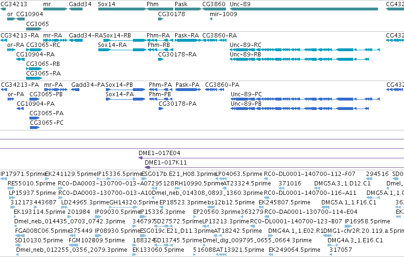The height and width of the screenshot is (257, 404).
Task: Click the CG3860 gene label
Action: pos(214,4)
